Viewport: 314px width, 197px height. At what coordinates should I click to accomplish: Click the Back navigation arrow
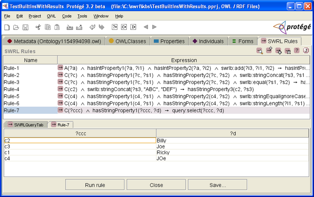146,27
